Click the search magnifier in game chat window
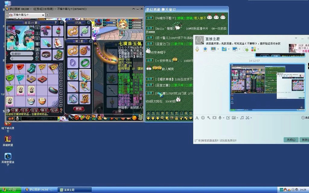Image resolution: width=309 pixels, height=193 pixels. point(162,118)
